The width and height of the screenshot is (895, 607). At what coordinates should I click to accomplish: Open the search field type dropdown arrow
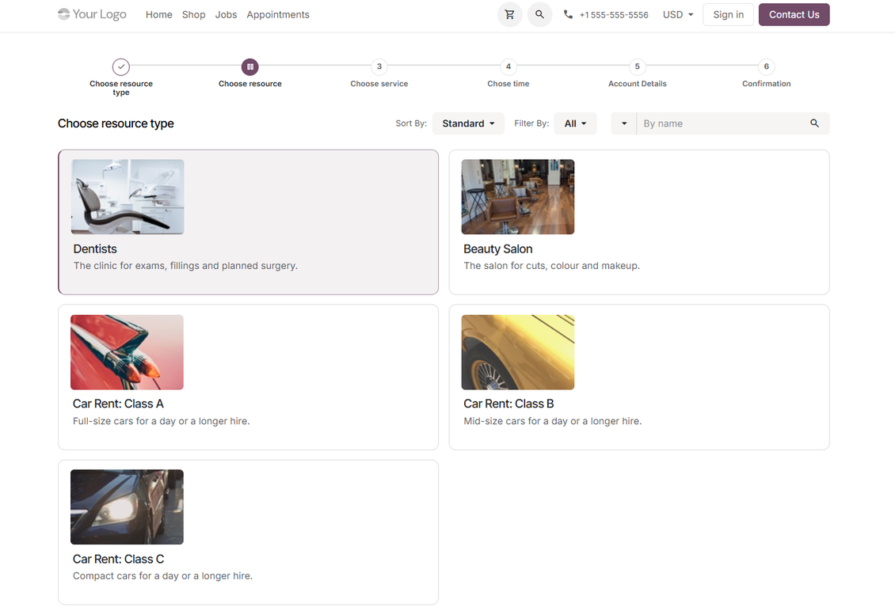624,123
